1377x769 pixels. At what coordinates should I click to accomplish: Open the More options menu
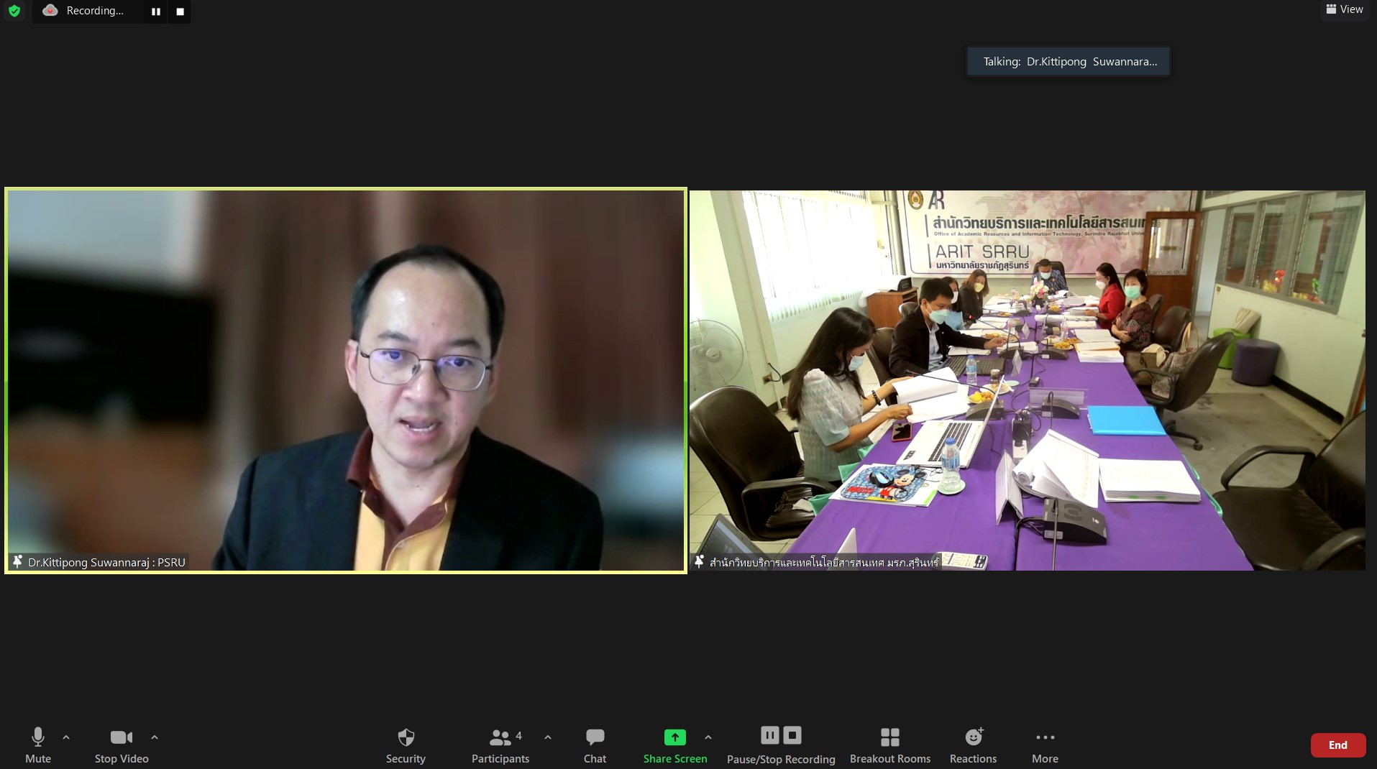(x=1045, y=745)
